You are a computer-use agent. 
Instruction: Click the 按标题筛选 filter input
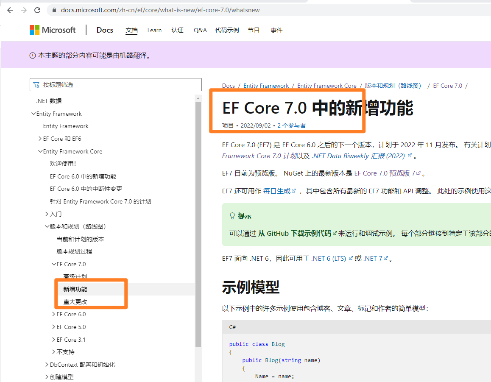pos(116,84)
